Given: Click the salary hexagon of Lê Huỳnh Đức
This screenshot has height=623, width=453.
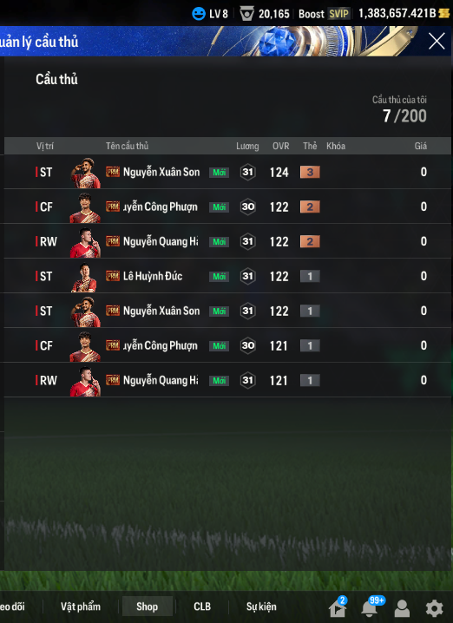Looking at the screenshot, I should (x=247, y=276).
